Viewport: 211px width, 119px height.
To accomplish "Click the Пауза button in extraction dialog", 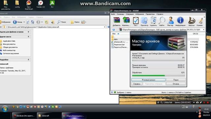I will point(176,80).
